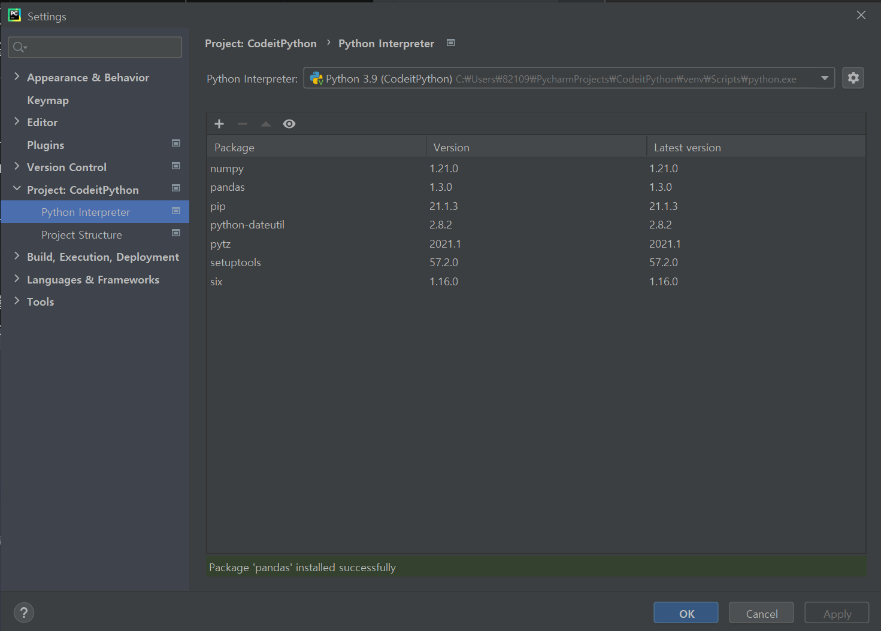Select the setuptools package row

(536, 263)
